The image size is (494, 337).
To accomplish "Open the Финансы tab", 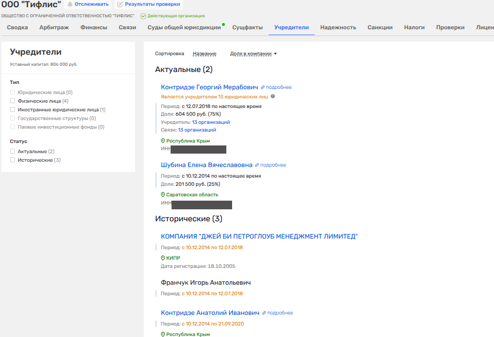I will (94, 27).
